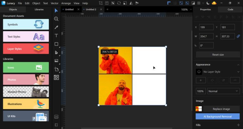Viewport: 243px width, 129px height.
Task: Add a new fill with plus icon
Action: (238, 125)
